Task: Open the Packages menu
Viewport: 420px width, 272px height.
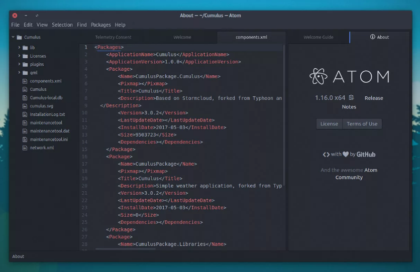Action: [100, 25]
